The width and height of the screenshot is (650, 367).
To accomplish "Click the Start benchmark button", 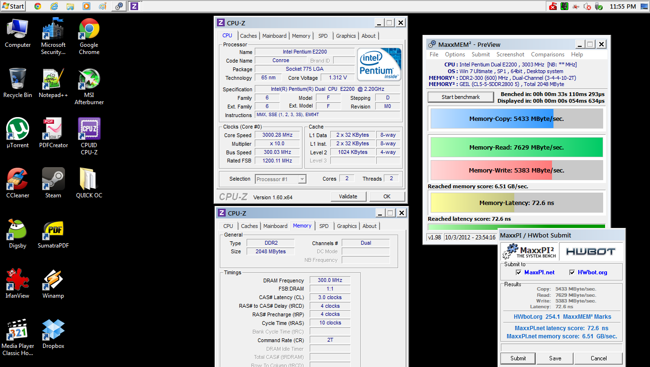I will point(461,97).
